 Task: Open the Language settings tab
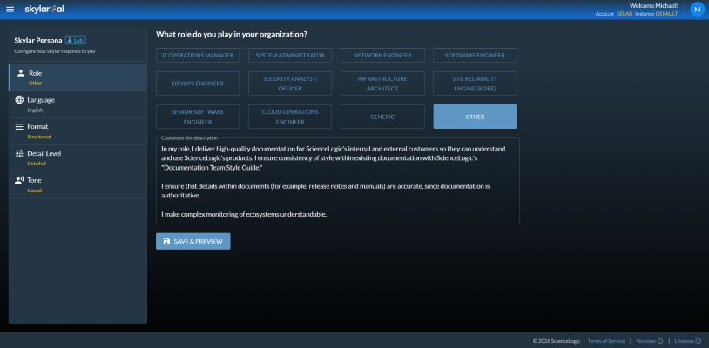click(78, 104)
